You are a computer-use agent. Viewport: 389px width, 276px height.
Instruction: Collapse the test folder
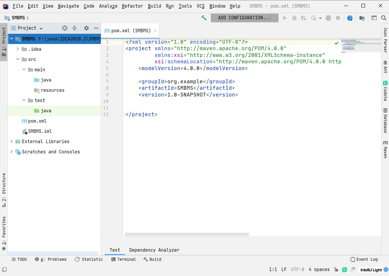(x=24, y=100)
